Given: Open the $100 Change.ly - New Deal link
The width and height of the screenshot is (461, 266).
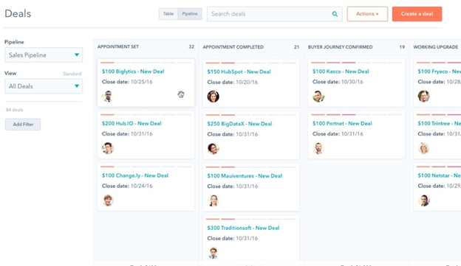Looking at the screenshot, I should tap(135, 175).
